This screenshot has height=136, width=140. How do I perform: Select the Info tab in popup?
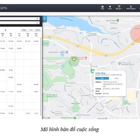coord(102,78)
